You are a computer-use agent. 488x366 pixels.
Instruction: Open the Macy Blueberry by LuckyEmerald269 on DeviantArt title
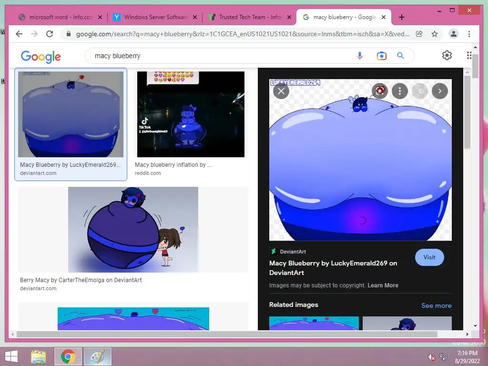333,268
